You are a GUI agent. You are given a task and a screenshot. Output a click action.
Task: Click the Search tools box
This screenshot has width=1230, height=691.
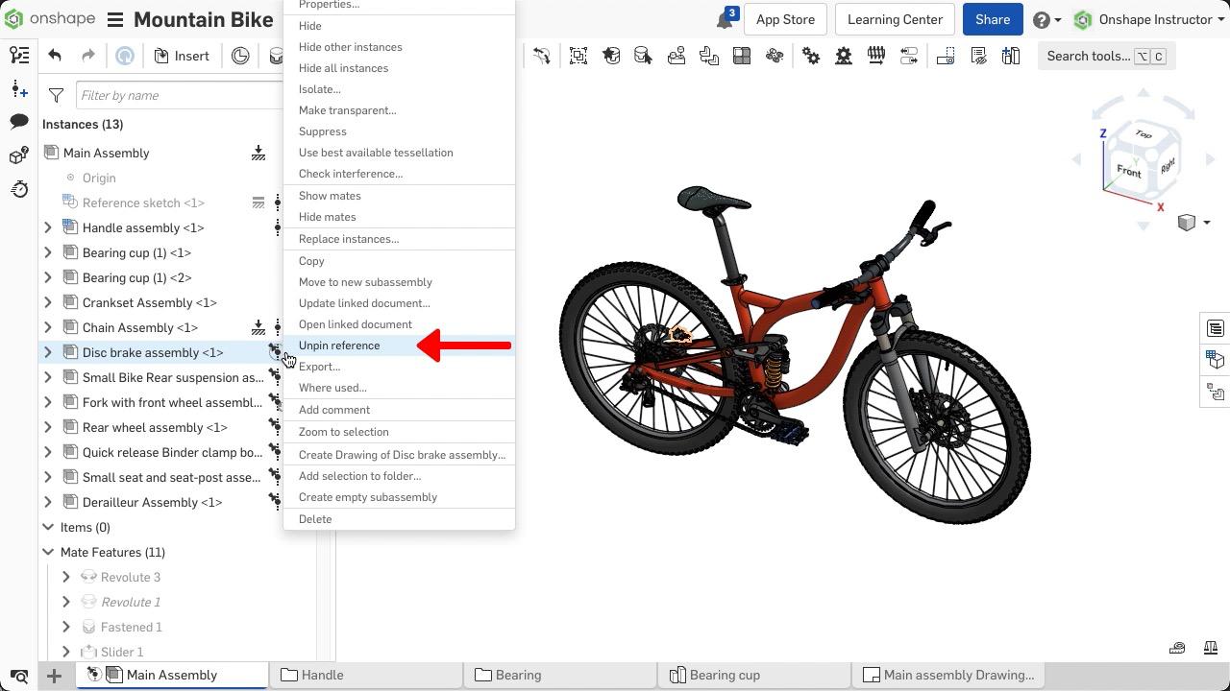pyautogui.click(x=1105, y=56)
